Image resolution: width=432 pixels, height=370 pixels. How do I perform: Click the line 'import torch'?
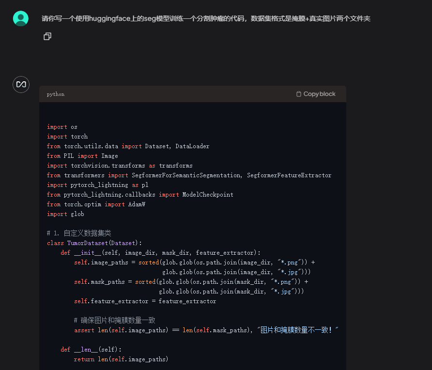click(x=67, y=137)
